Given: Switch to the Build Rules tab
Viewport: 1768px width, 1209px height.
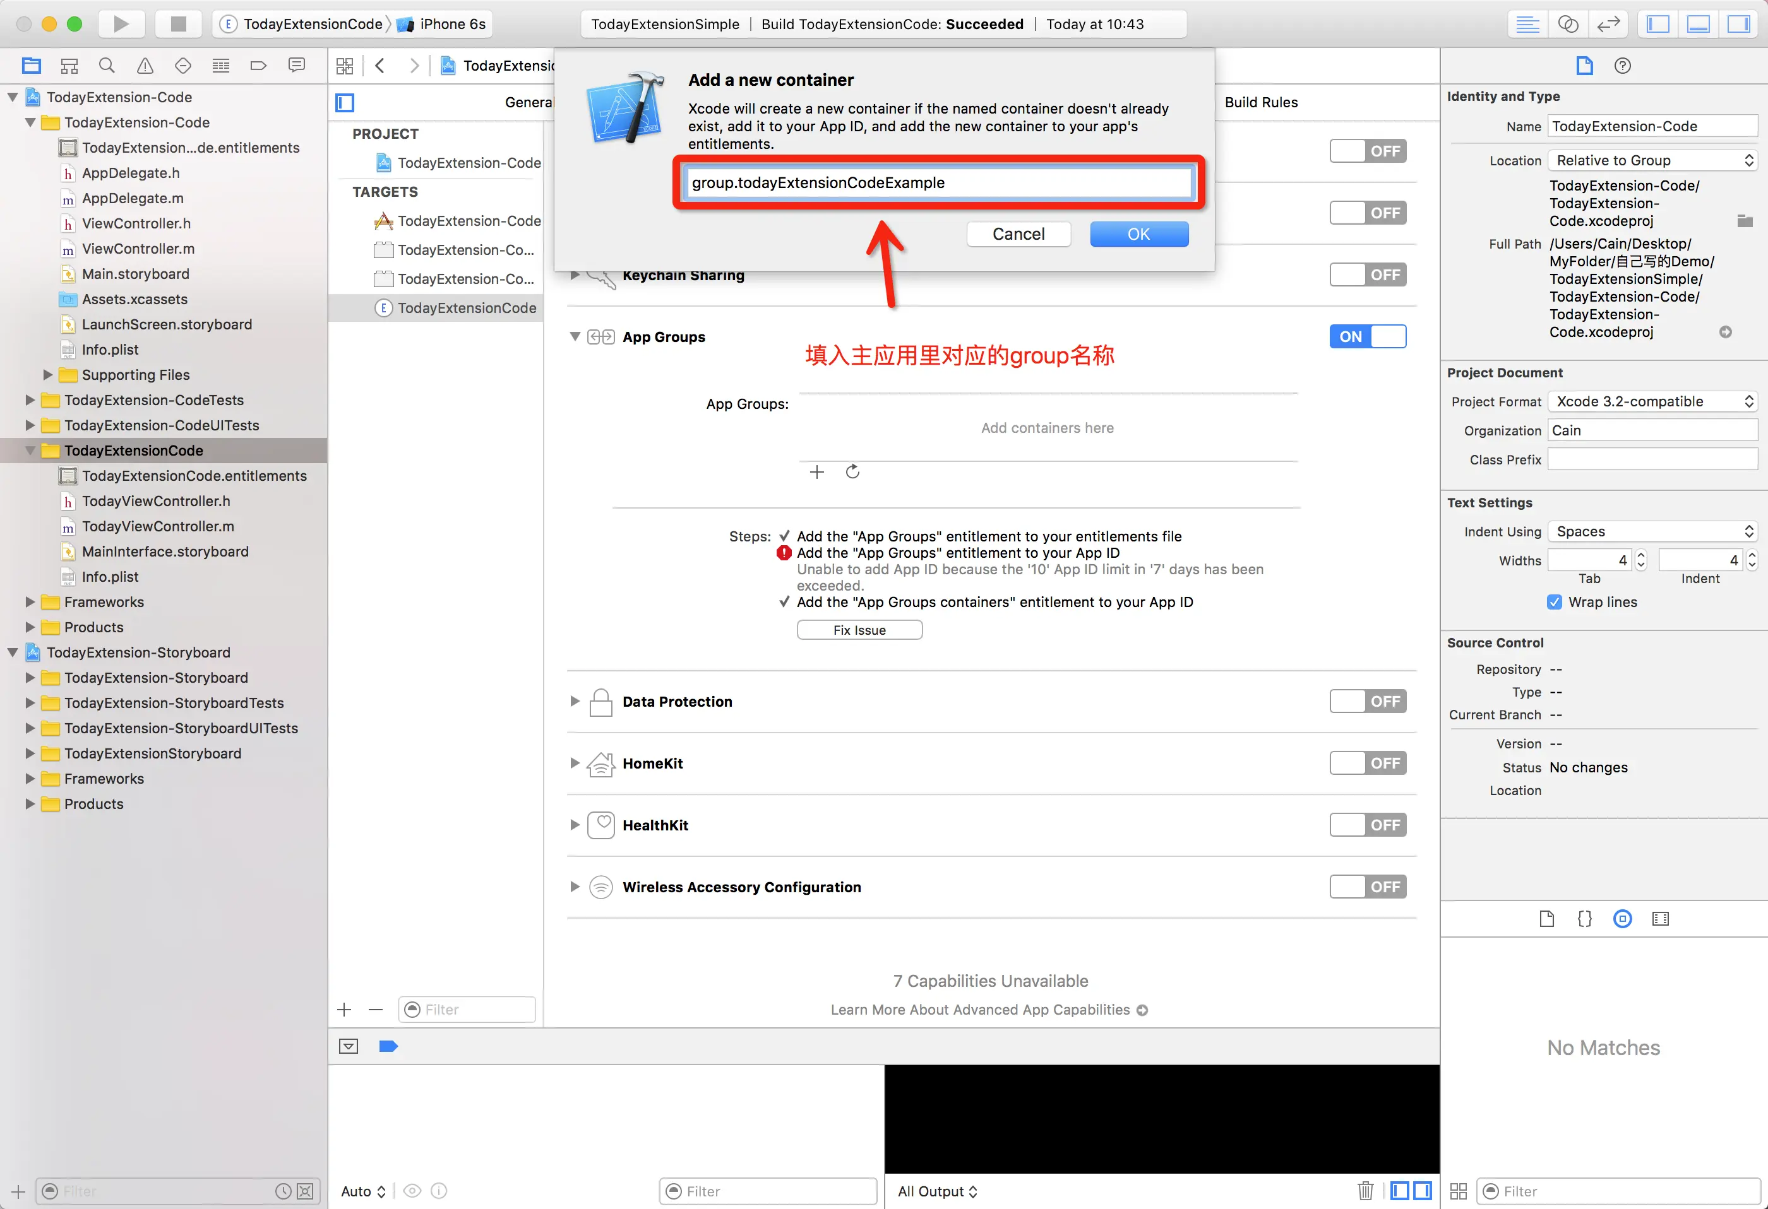Looking at the screenshot, I should [1260, 102].
